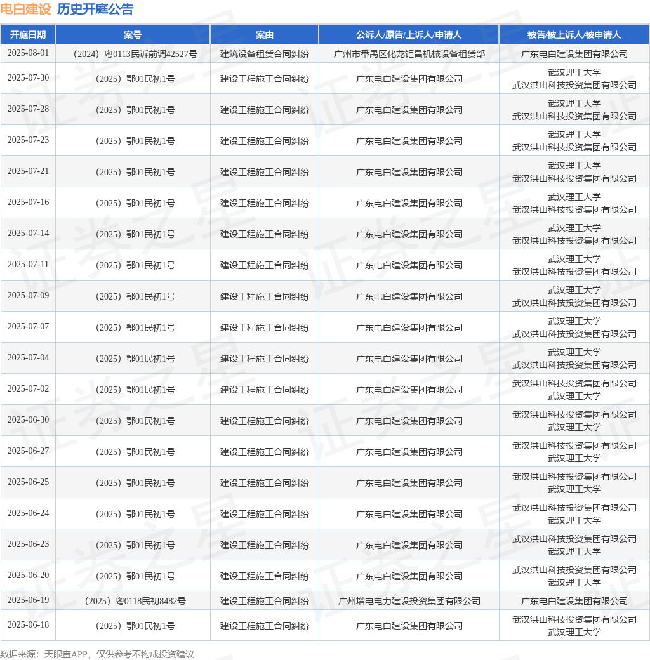The image size is (650, 660).
Task: Click the date 2025-07-09
Action: [x=28, y=296]
